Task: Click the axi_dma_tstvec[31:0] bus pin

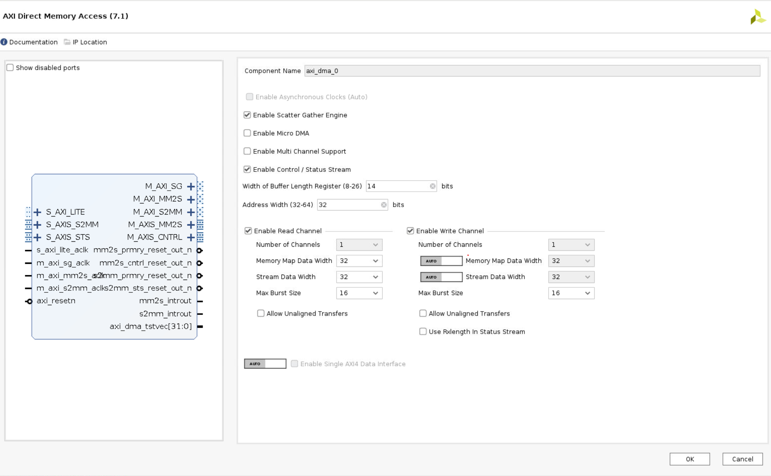Action: click(200, 327)
